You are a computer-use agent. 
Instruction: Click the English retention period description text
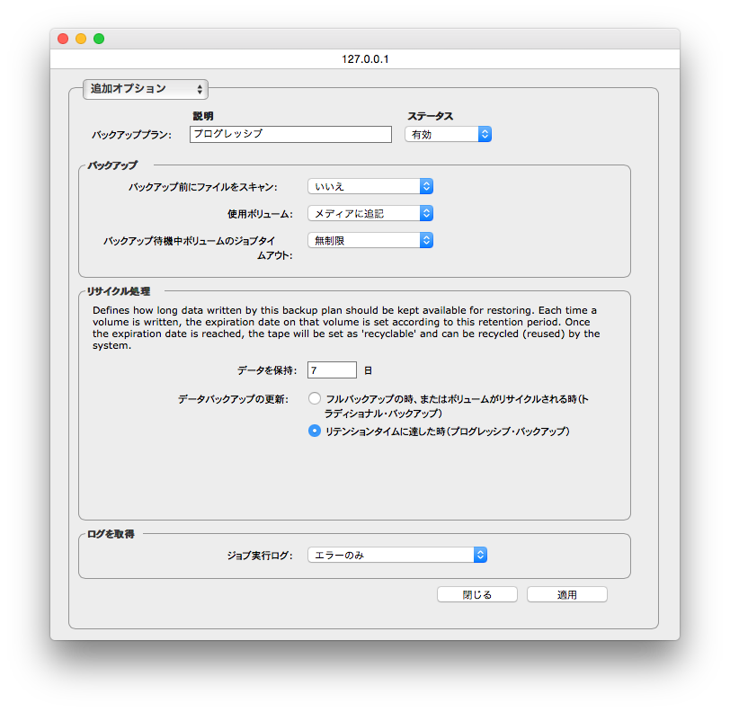coord(346,328)
